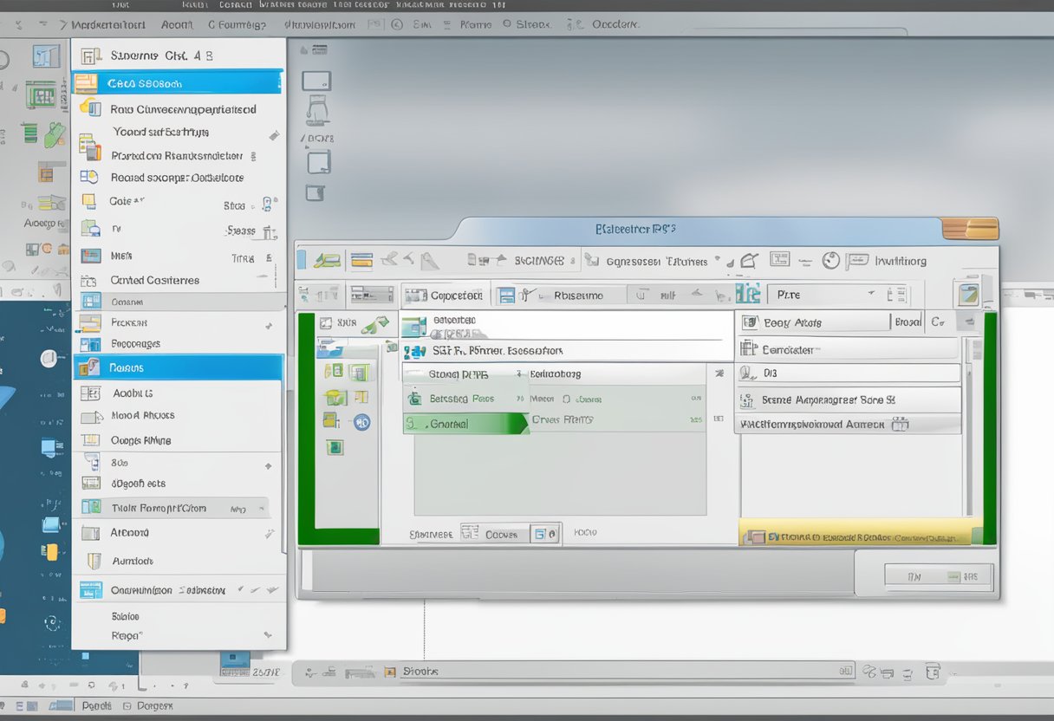
Task: Click the blue circular icon in dialog sidebar
Action: 361,422
